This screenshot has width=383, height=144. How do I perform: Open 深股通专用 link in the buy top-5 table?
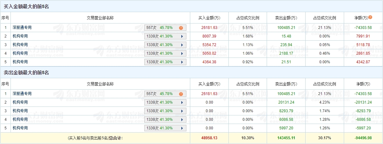[x=22, y=28]
